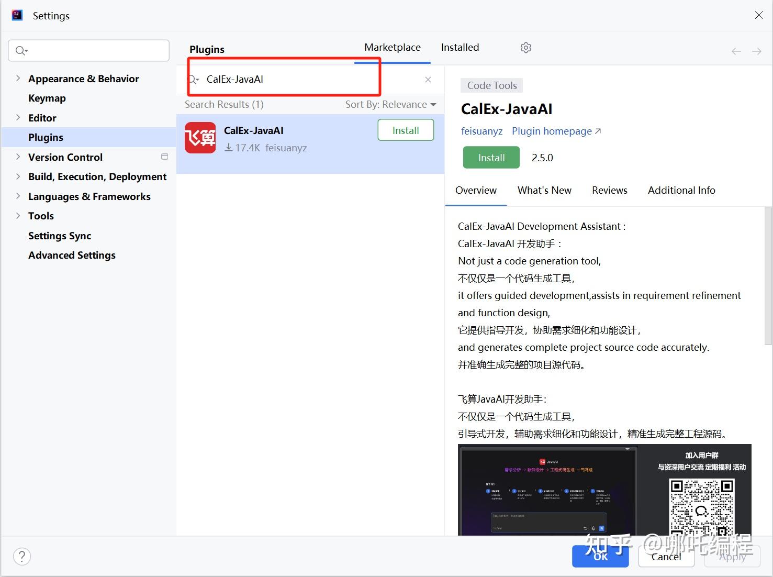Click the description panel scrollbar

click(768, 276)
